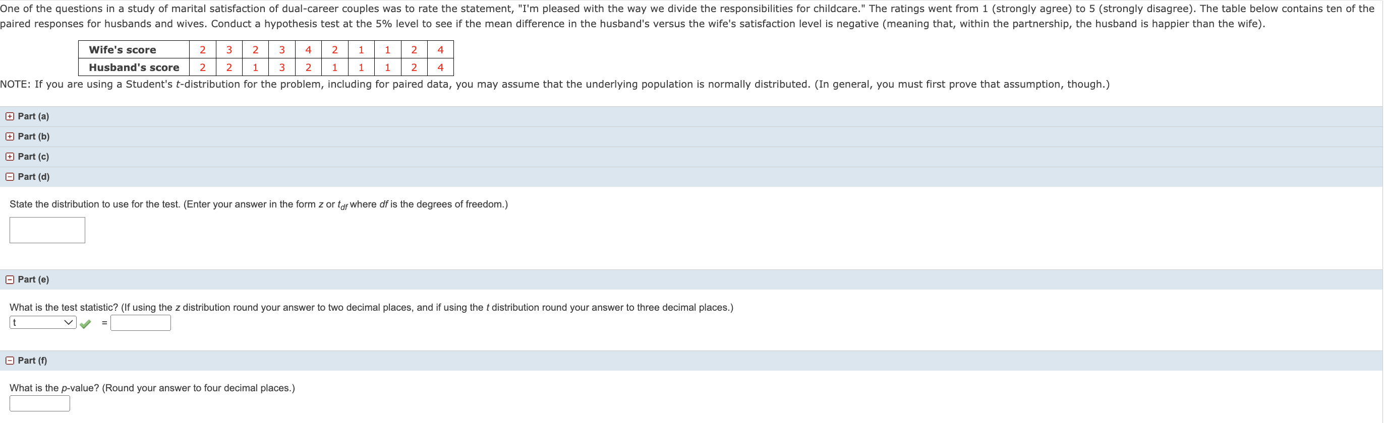1384x423 pixels.
Task: Click the dropdown arrow in Part (e)
Action: 69,322
